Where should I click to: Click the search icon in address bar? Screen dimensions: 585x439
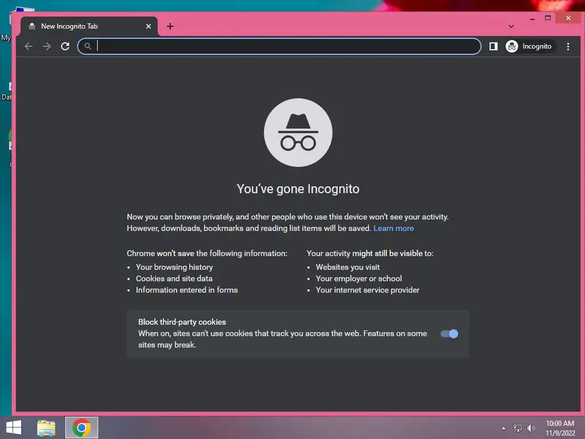pyautogui.click(x=87, y=46)
